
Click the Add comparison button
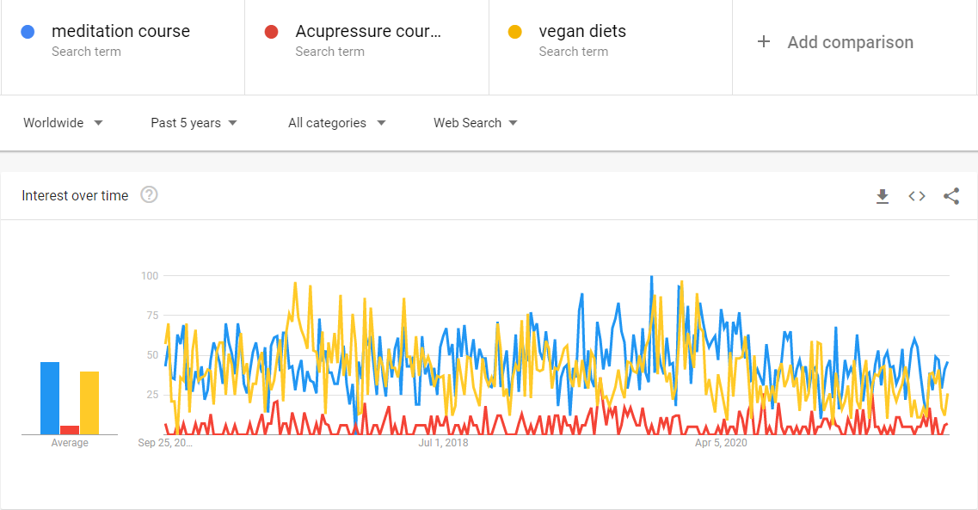pyautogui.click(x=850, y=42)
